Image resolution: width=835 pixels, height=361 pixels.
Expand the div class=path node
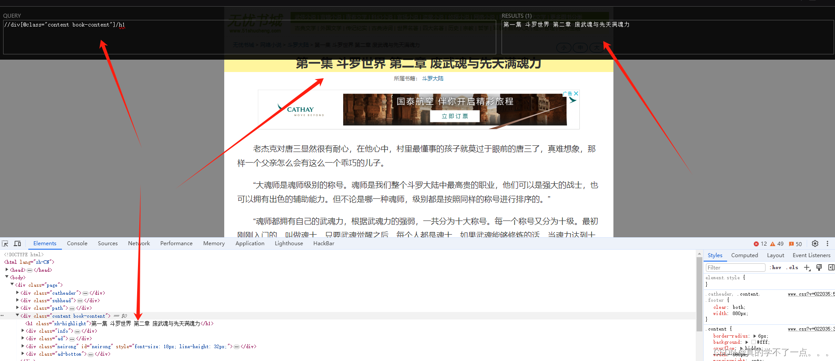click(17, 308)
